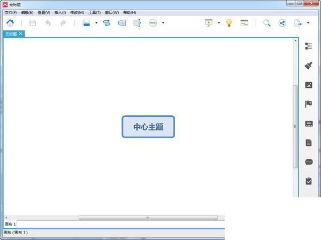Open the 文件(F) menu

[x=11, y=13]
